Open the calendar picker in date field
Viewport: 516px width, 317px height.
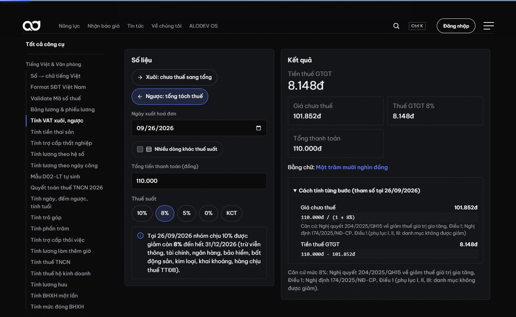coord(258,128)
